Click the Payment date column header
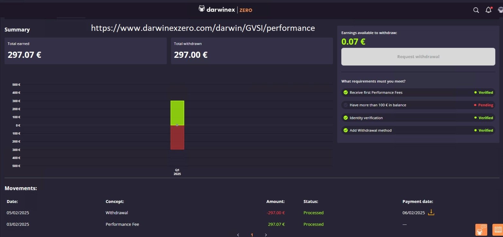The width and height of the screenshot is (503, 237). pyautogui.click(x=418, y=201)
